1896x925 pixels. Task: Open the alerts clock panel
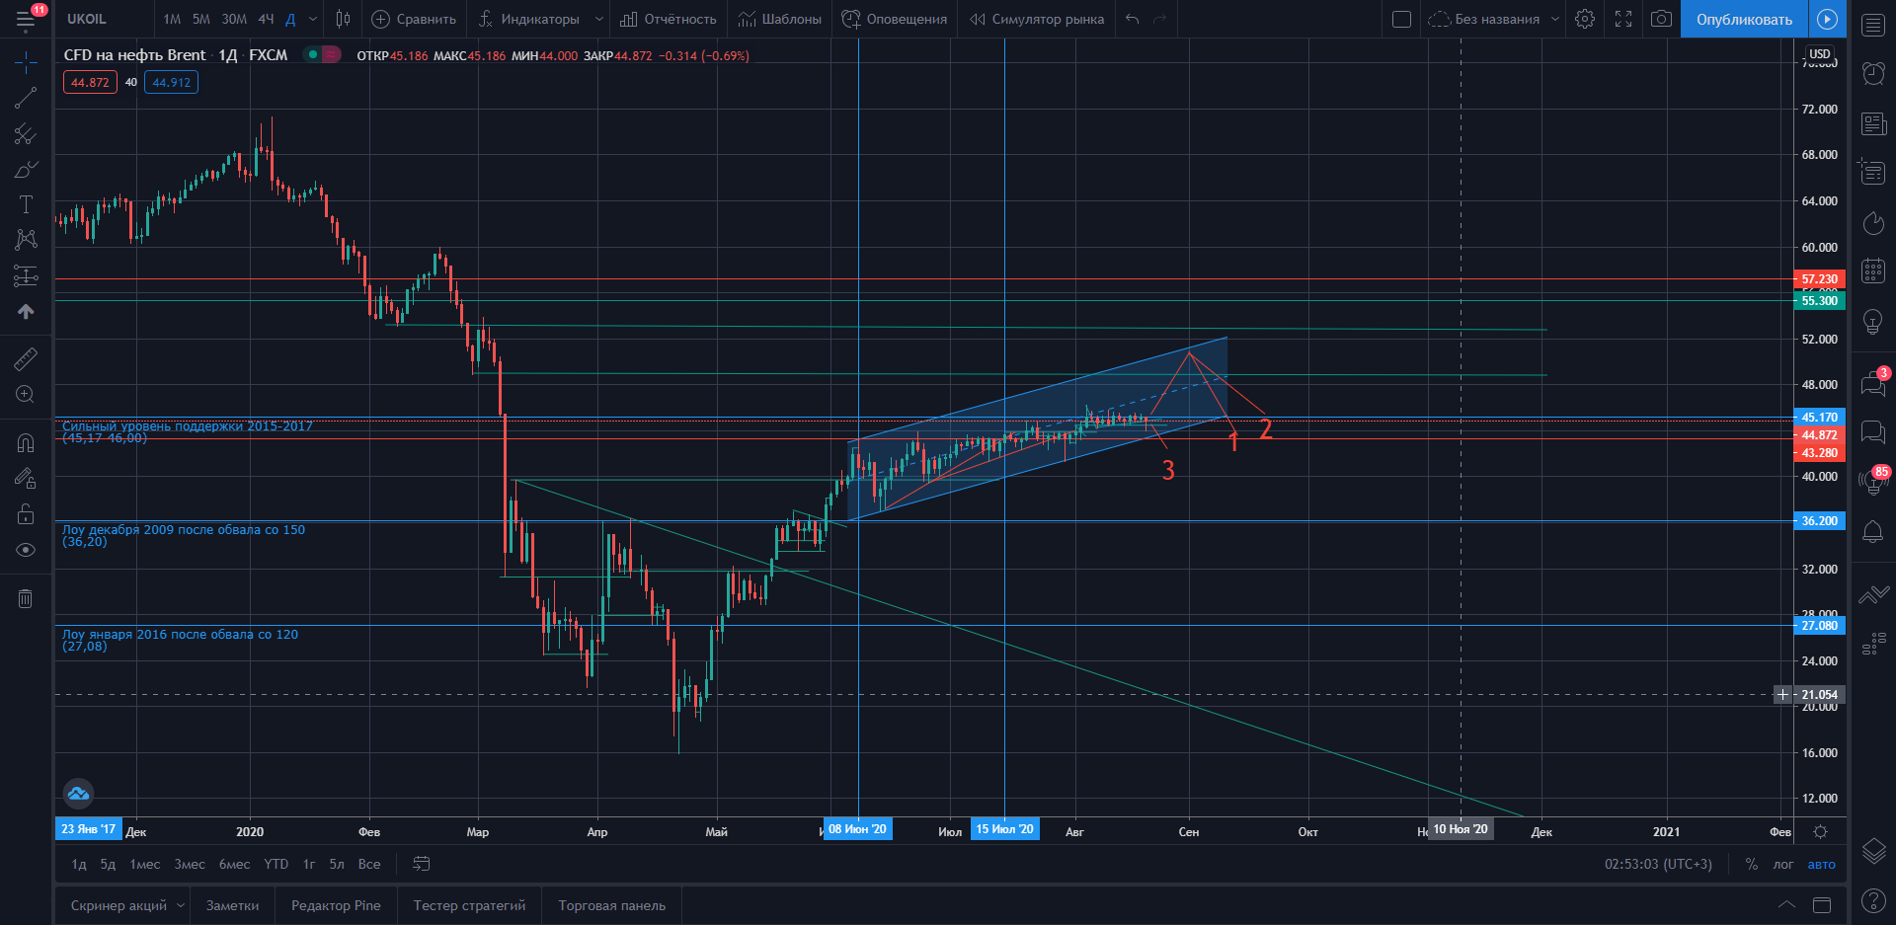coord(1873,73)
